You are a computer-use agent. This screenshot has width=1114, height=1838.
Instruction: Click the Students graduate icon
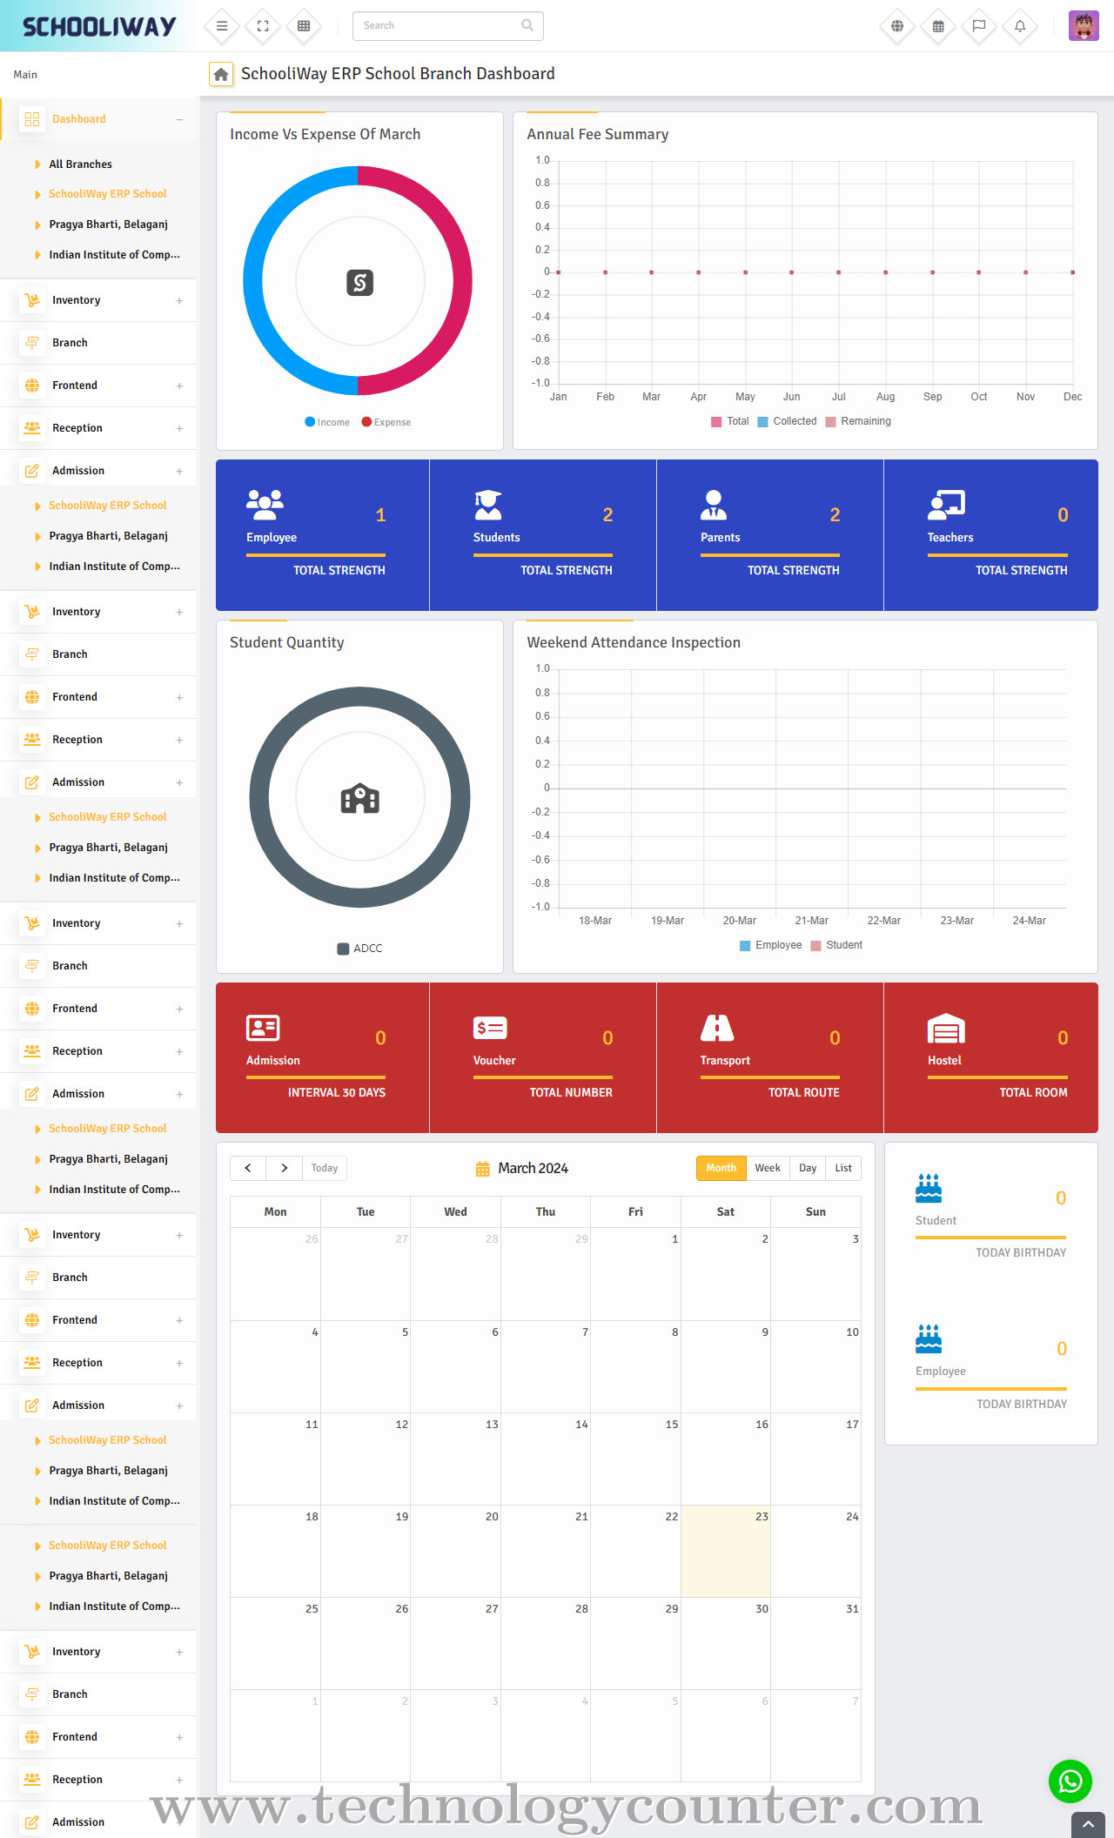(488, 504)
